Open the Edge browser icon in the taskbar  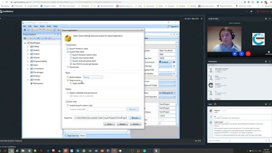coord(17,151)
